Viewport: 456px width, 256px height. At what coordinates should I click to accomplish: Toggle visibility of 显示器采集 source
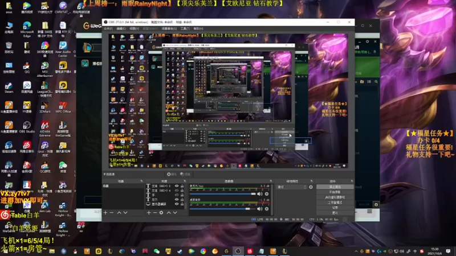click(177, 204)
